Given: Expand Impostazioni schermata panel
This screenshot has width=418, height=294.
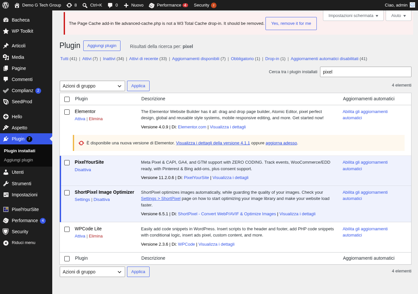Looking at the screenshot, I should (353, 15).
